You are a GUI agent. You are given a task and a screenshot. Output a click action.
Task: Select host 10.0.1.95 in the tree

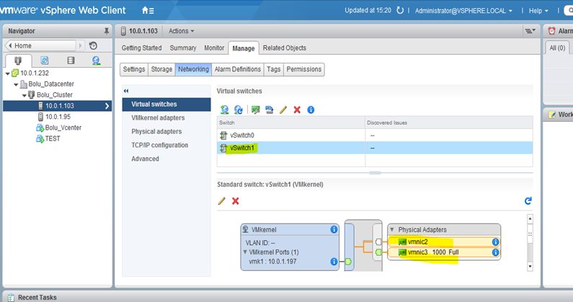58,117
